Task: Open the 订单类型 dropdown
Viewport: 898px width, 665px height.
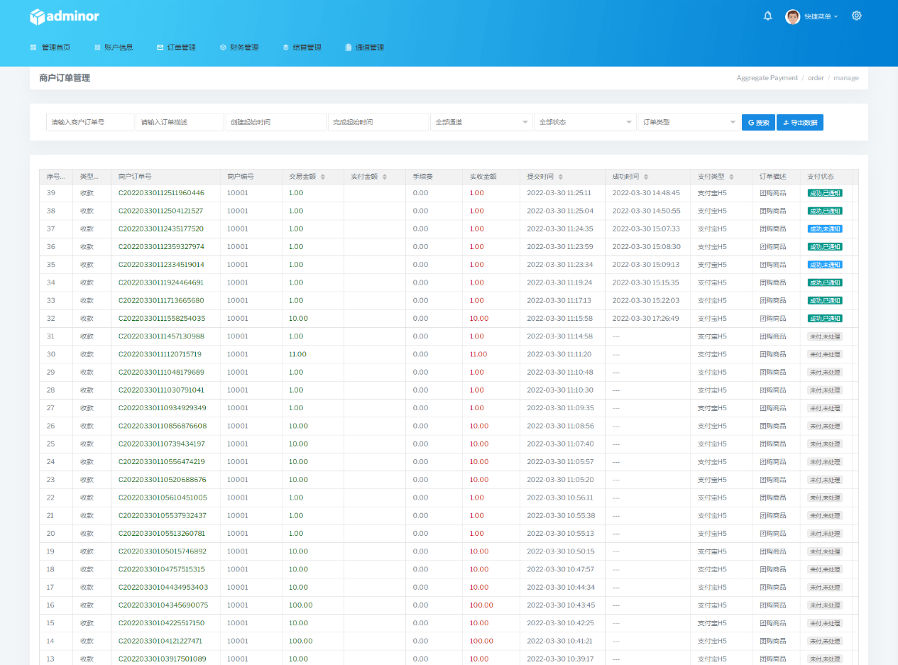Action: 689,122
